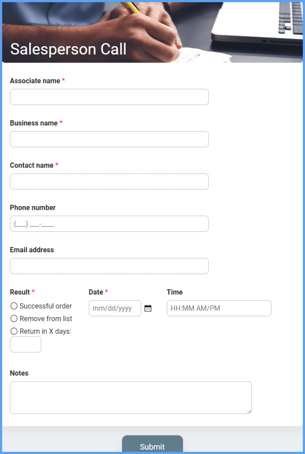This screenshot has height=454, width=305.
Task: Click the days number box under Return option
Action: pos(25,344)
